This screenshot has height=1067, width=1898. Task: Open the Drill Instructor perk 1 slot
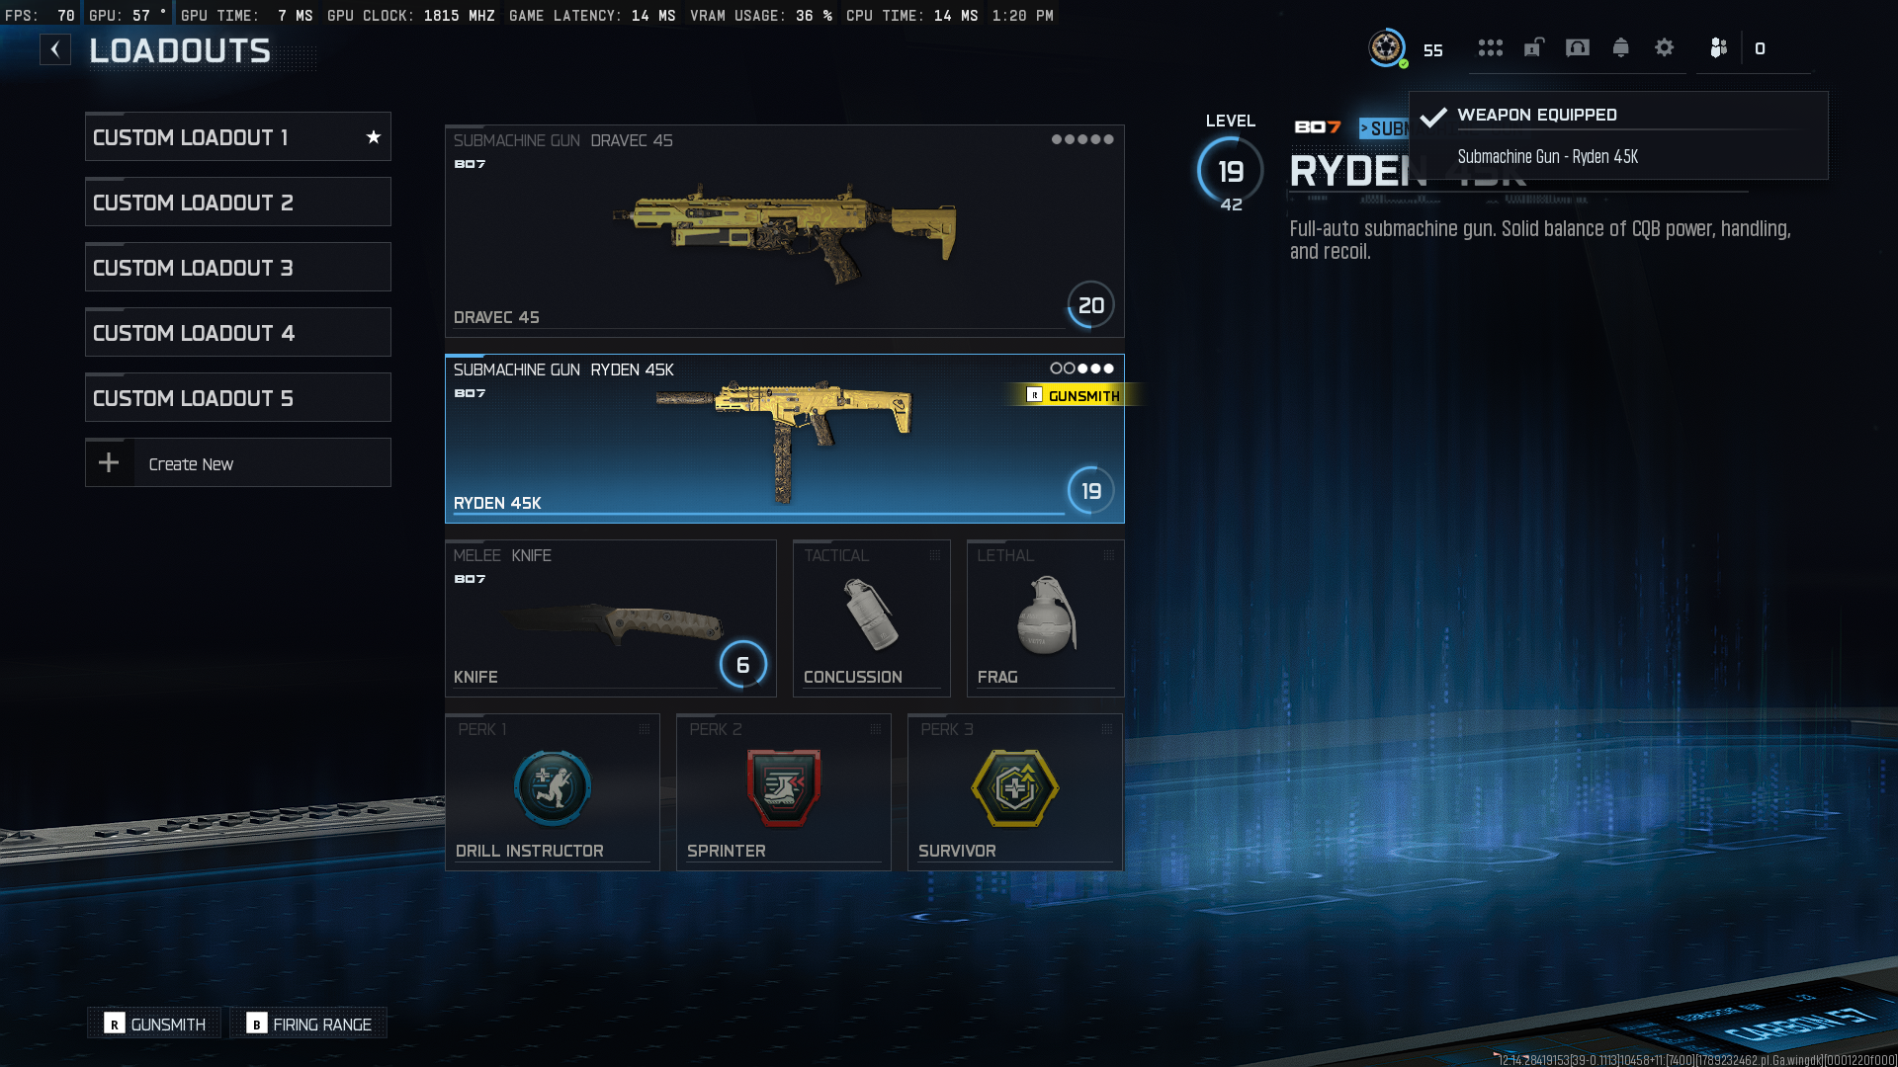553,792
